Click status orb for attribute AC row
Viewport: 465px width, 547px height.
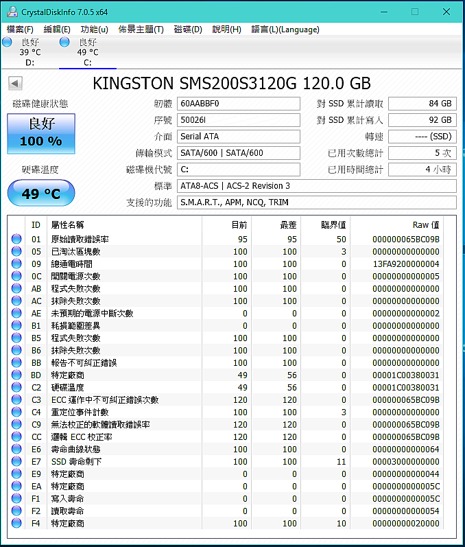coord(16,301)
